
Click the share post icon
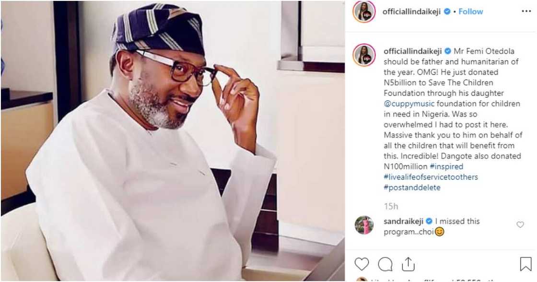408,264
